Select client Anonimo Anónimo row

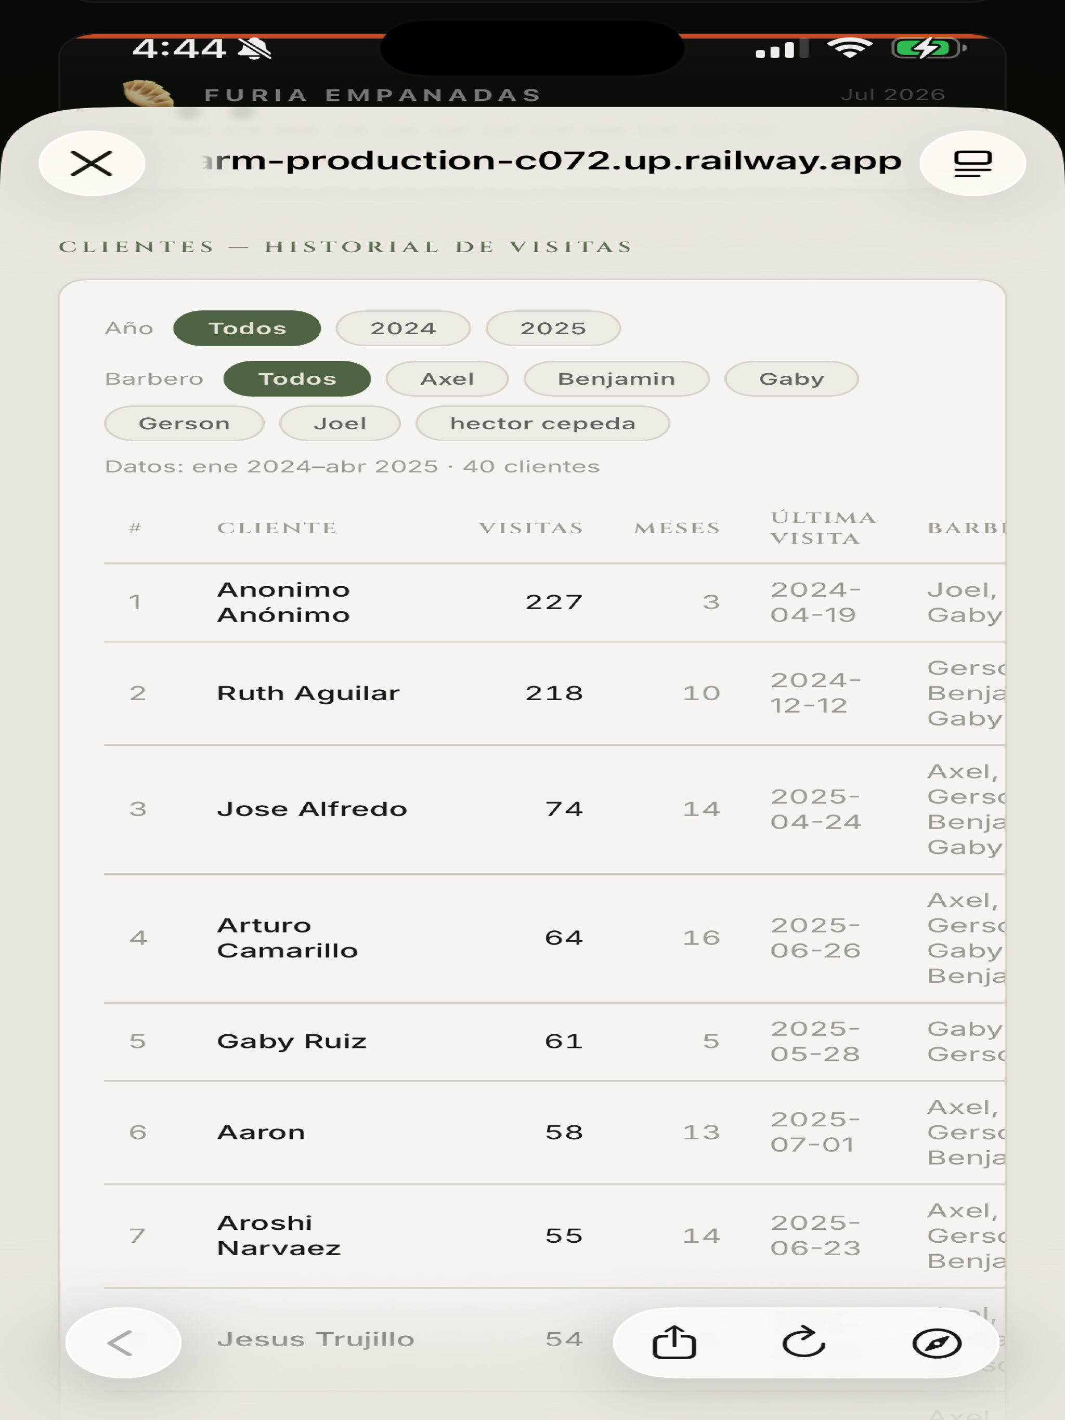pyautogui.click(x=554, y=602)
